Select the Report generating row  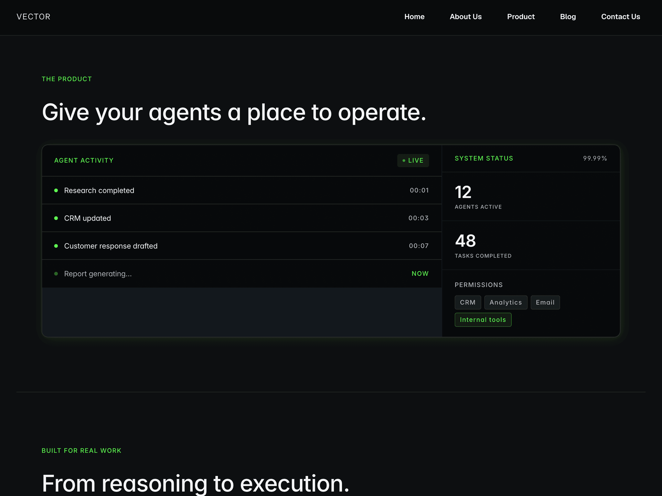pos(242,274)
